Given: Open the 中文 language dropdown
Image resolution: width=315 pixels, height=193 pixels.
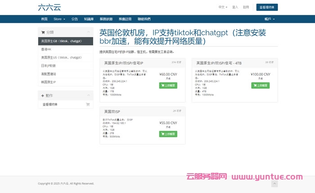Looking at the screenshot, I should tap(222, 7).
